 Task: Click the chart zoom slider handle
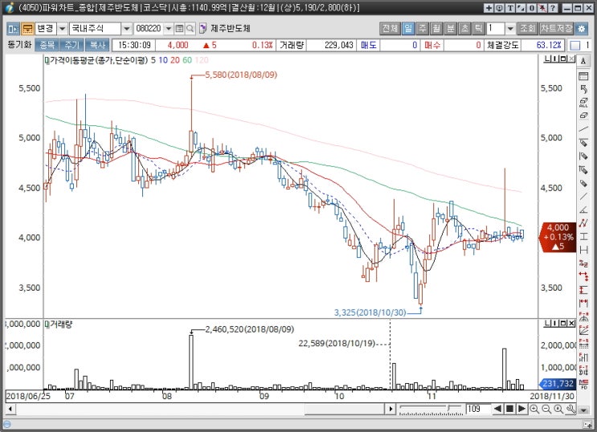click(450, 409)
